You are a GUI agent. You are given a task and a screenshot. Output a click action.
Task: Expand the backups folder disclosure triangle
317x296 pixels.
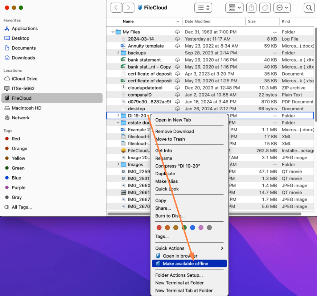pyautogui.click(x=118, y=53)
